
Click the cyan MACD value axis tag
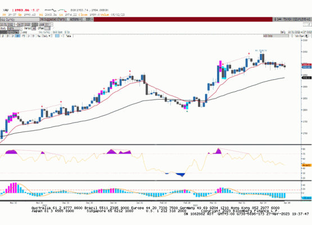[306, 198]
